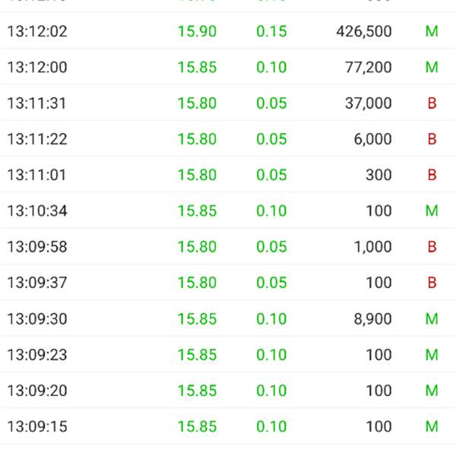The width and height of the screenshot is (456, 456).
Task: Tap the 1,000 volume value
Action: [372, 247]
